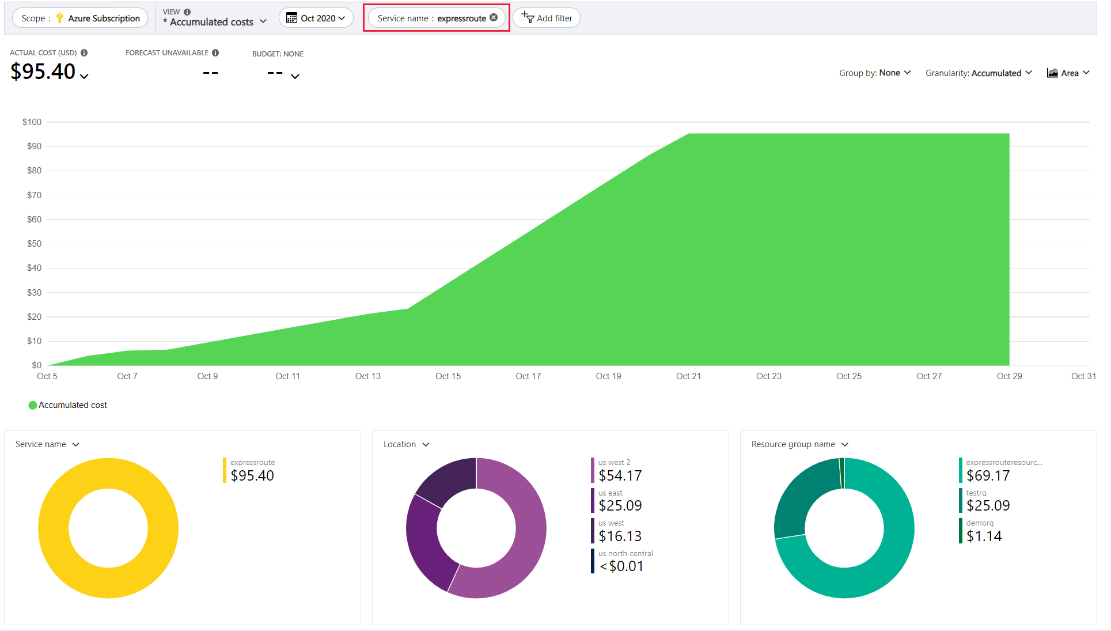
Task: Expand the $95.40 actual cost chevron
Action: (85, 76)
